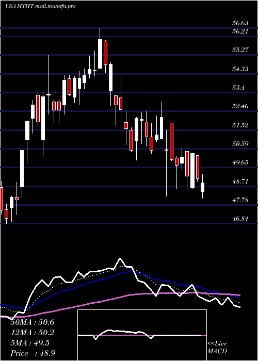
Task: Click the 48.71 price level label
Action: (240, 181)
